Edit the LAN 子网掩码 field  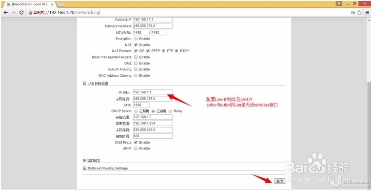pyautogui.click(x=153, y=99)
